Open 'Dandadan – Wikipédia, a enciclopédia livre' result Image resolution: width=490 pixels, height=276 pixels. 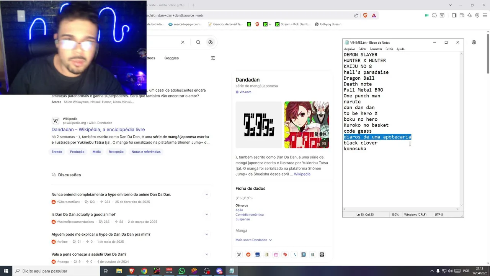(98, 130)
